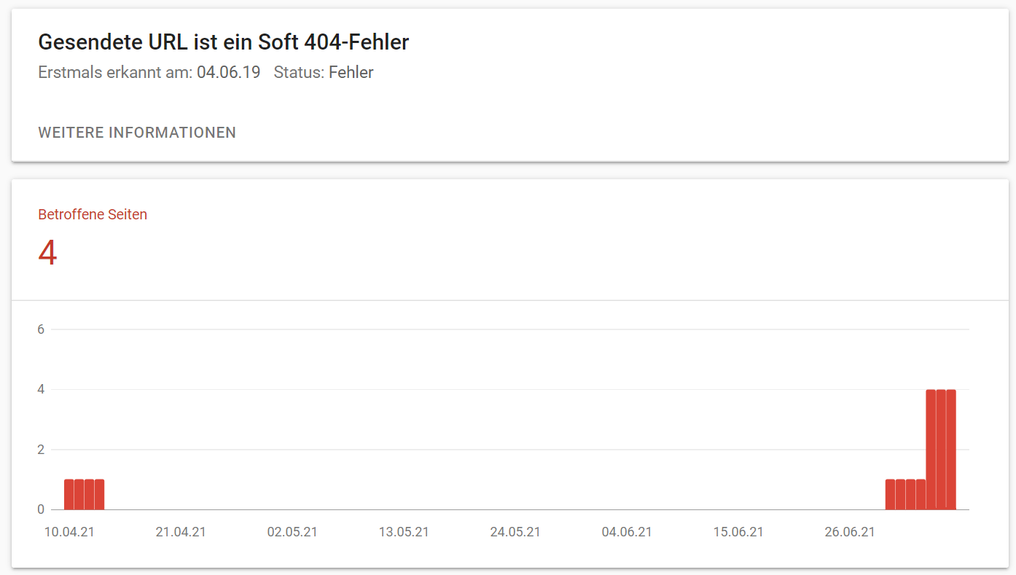Toggle the Betroffene Seiten metric card
The height and width of the screenshot is (575, 1016).
coord(92,214)
